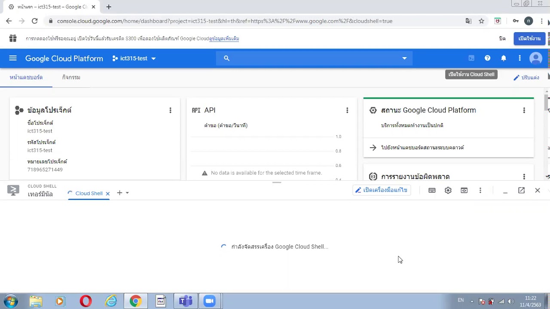Show notifications bell panel
550x309 pixels.
pos(504,58)
